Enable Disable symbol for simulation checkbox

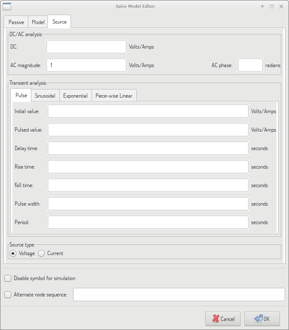pos(8,278)
